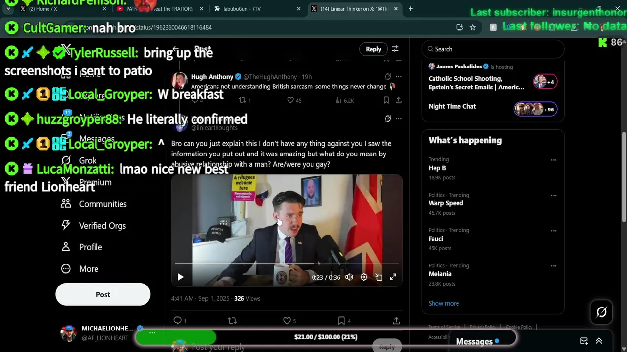Seek along the video progress bar
The image size is (627, 352).
(x=287, y=264)
